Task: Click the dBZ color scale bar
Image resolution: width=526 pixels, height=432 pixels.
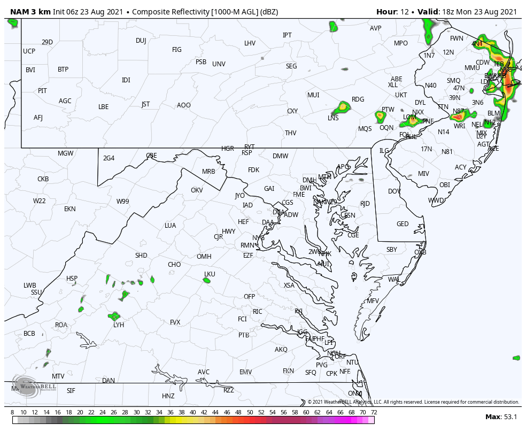Action: pos(193,420)
